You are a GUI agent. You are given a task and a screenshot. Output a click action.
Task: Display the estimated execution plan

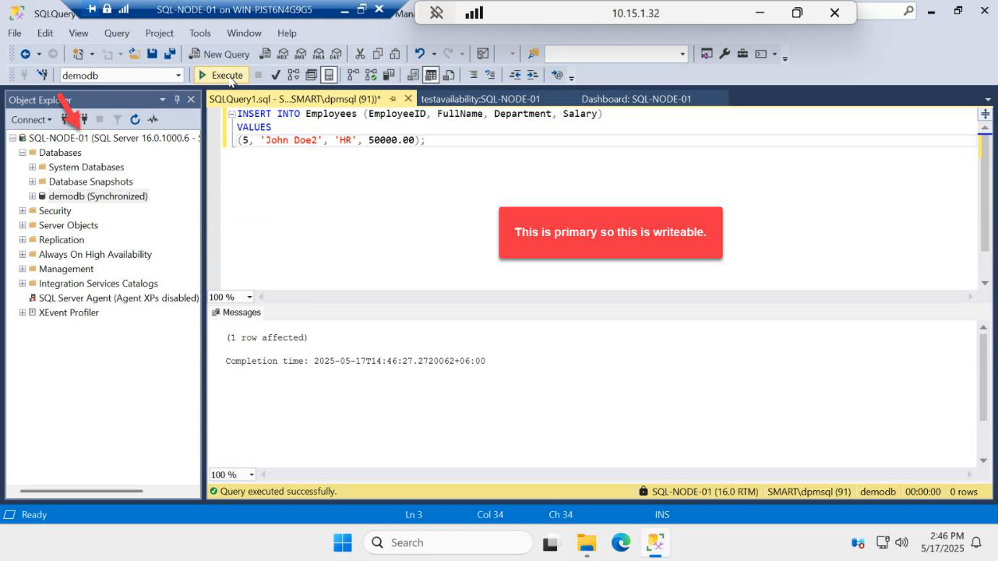pyautogui.click(x=293, y=75)
